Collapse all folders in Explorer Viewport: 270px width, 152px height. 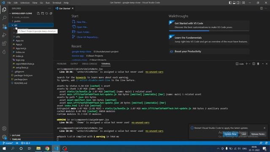51,13
